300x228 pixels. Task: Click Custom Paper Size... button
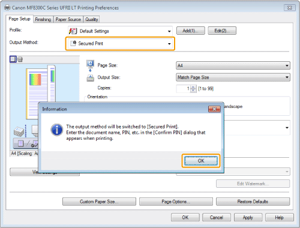tap(99, 202)
